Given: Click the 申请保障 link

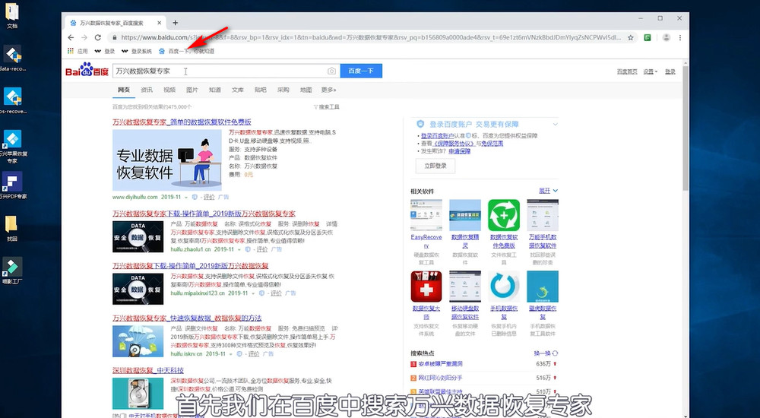Looking at the screenshot, I should [459, 151].
